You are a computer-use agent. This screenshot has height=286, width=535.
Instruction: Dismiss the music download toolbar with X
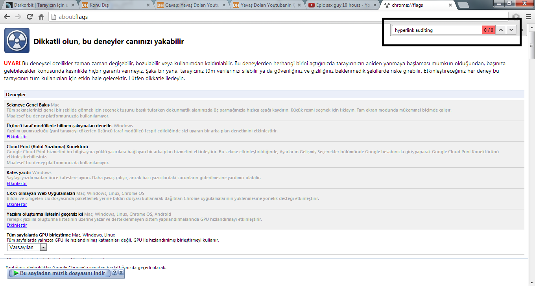click(x=121, y=273)
